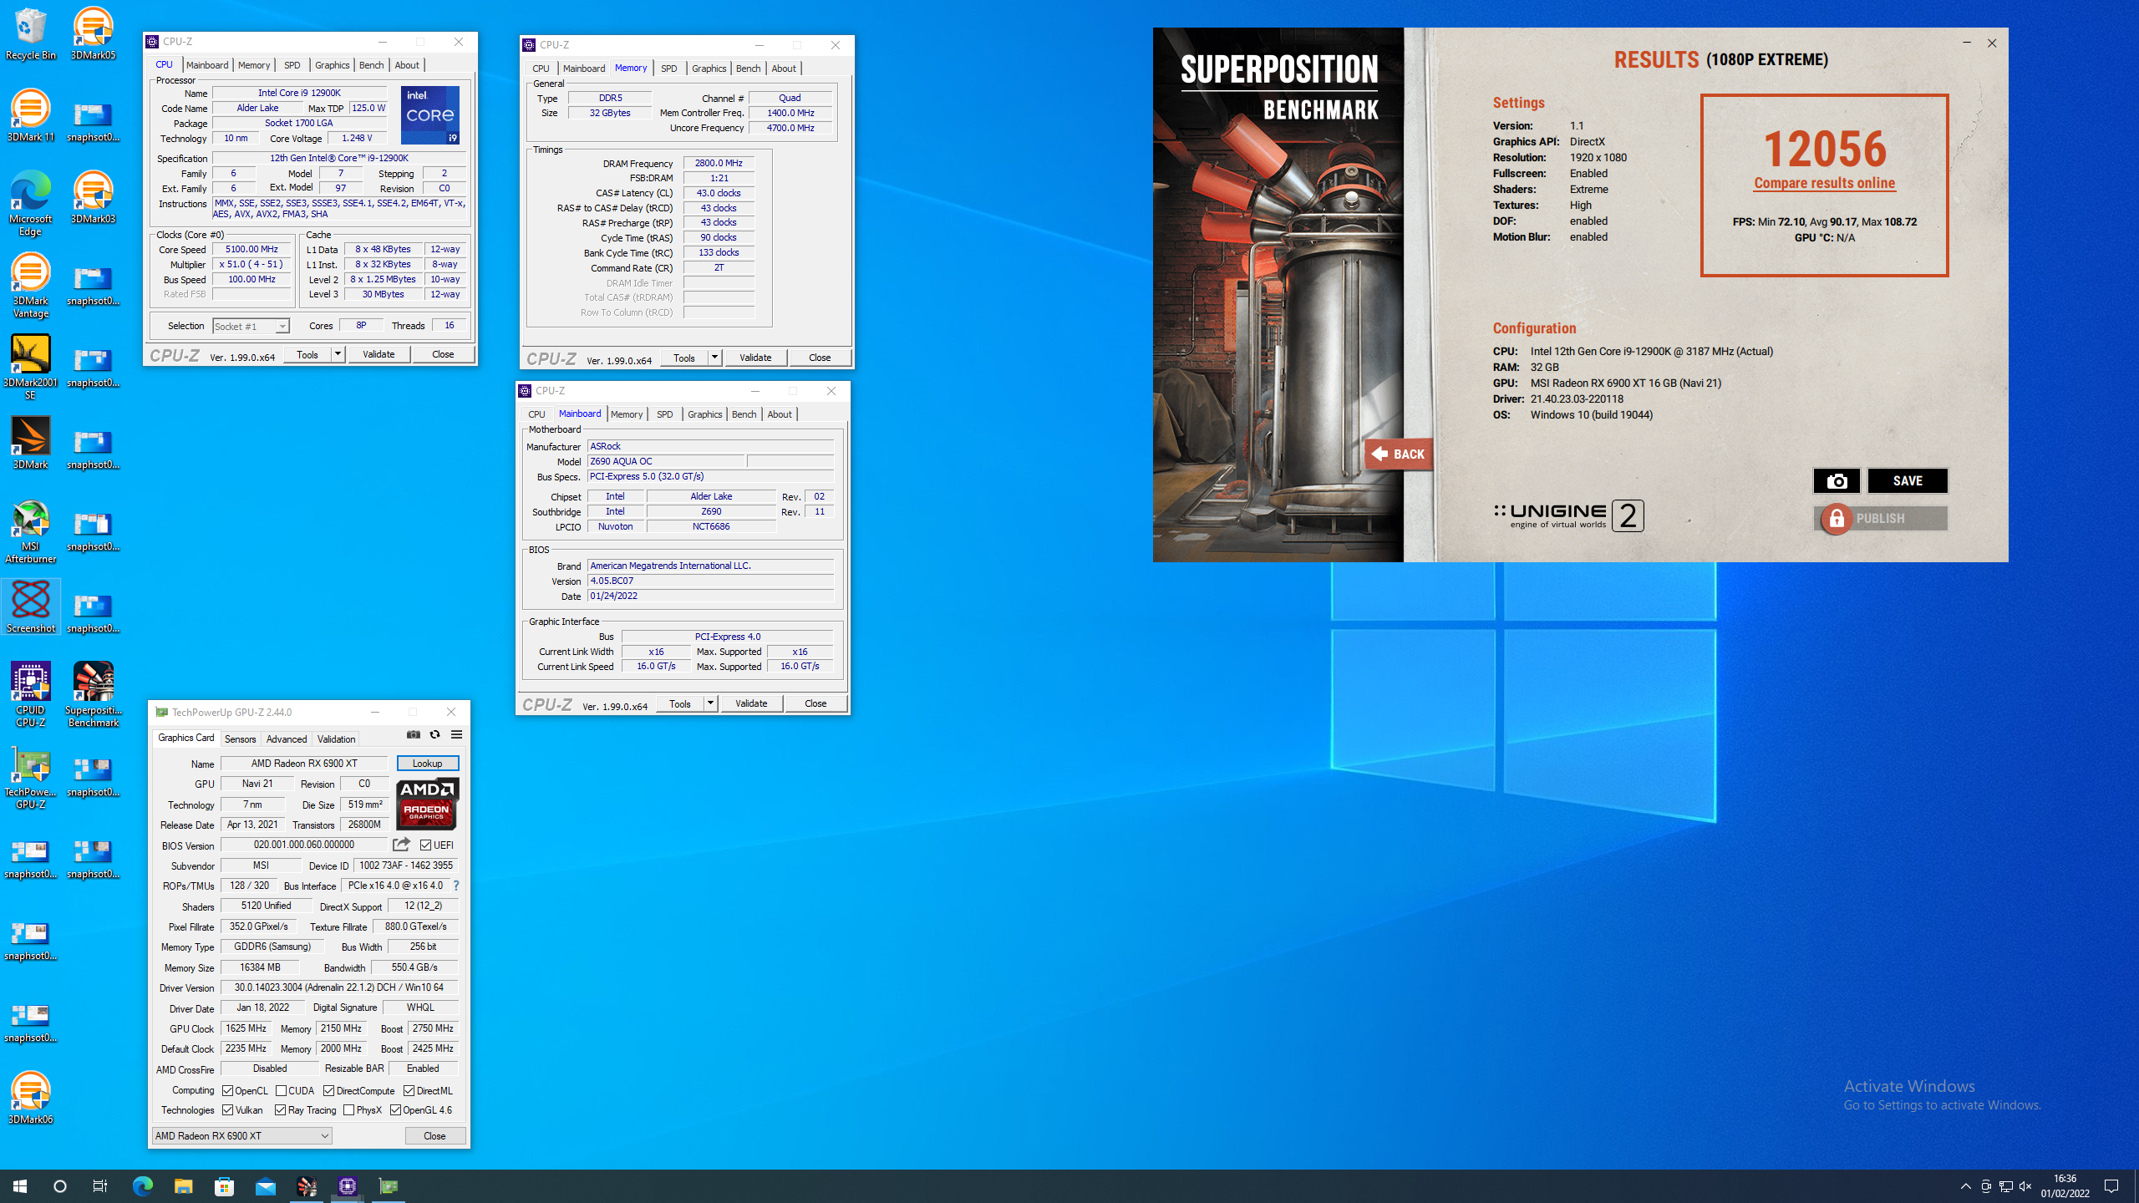
Task: Open Cortana search circle in taskbar
Action: (60, 1186)
